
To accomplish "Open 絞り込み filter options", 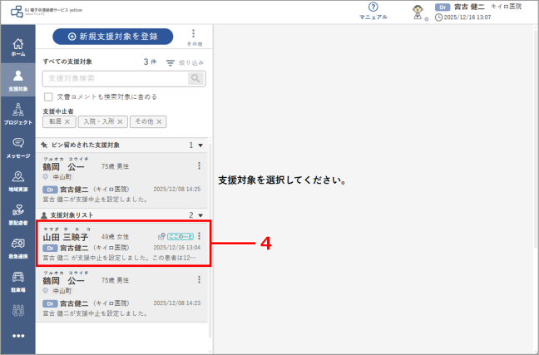I will (185, 62).
